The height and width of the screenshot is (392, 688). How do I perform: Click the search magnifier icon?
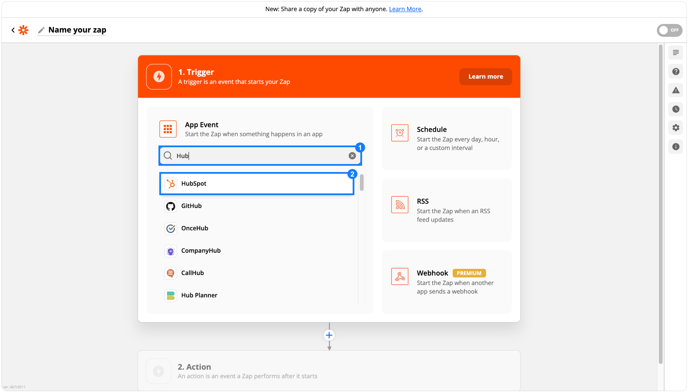[x=168, y=155]
